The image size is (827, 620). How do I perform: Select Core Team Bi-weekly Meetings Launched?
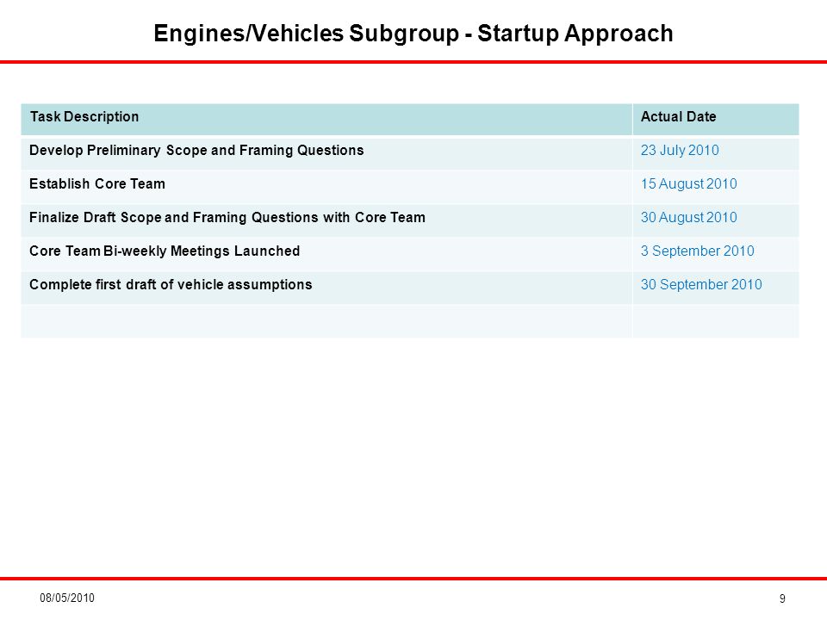coord(165,251)
